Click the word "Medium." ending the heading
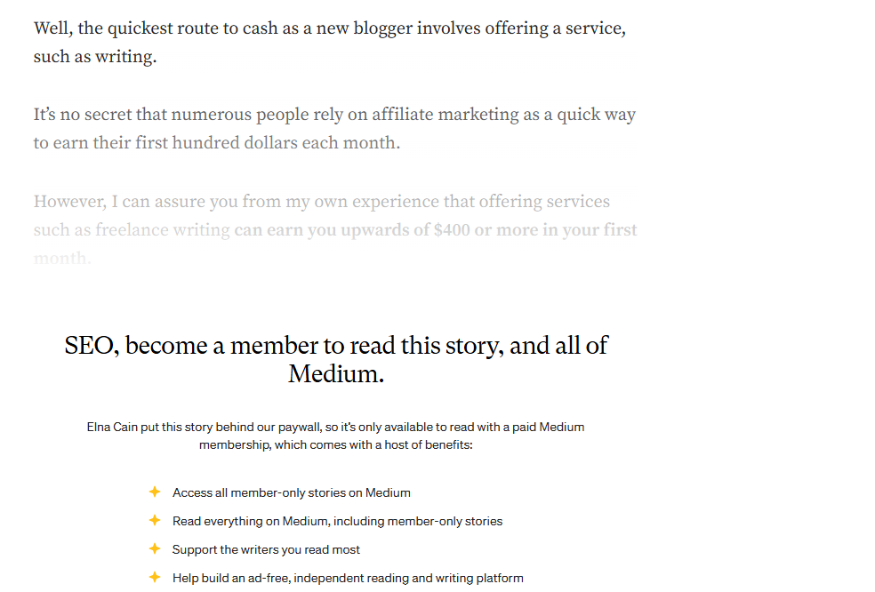 (336, 374)
